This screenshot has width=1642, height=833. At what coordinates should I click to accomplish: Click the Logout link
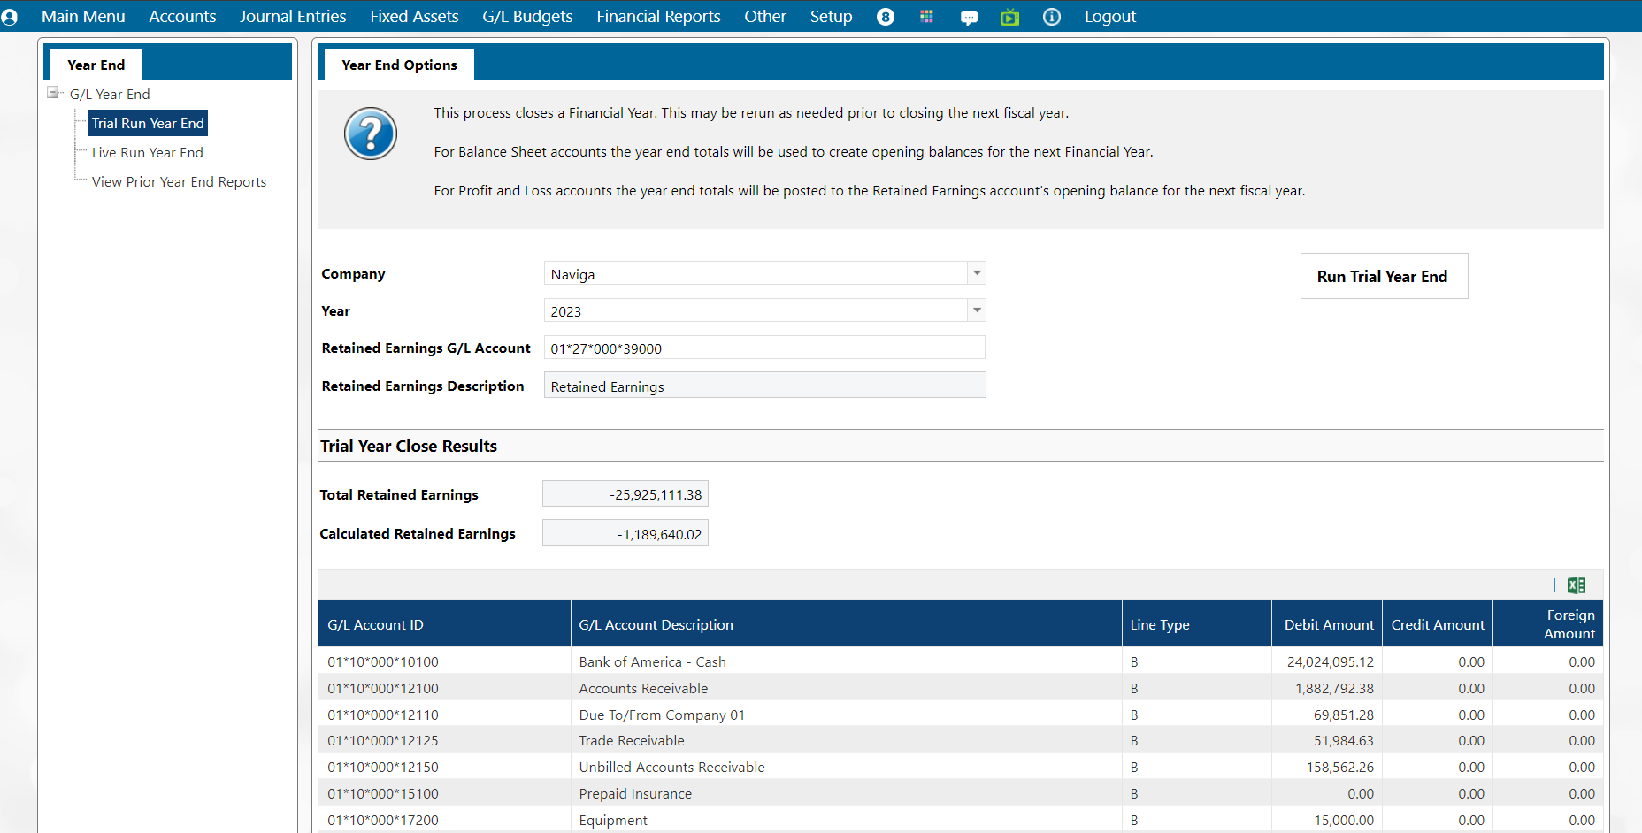(1109, 17)
